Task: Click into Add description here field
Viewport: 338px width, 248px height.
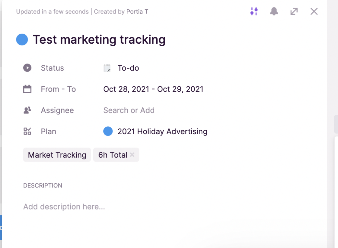Action: (64, 206)
